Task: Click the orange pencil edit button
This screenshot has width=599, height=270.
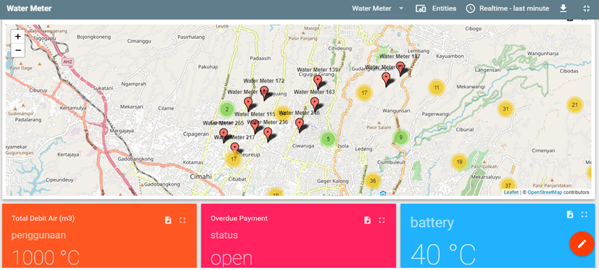Action: [582, 244]
